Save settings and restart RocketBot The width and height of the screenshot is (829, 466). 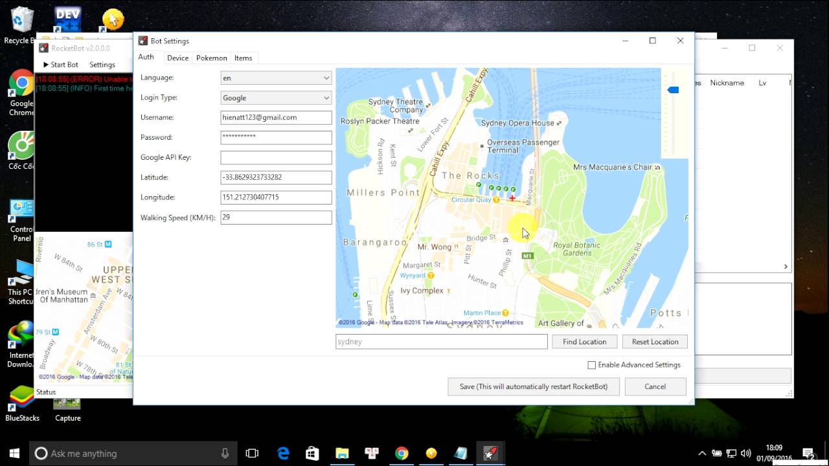click(534, 386)
